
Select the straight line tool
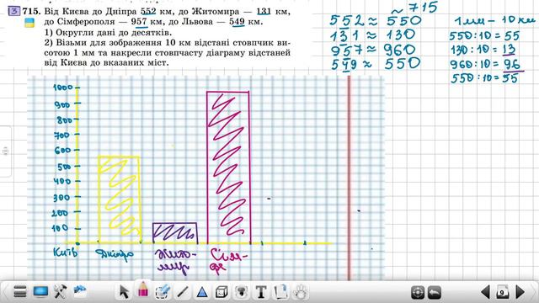(183, 292)
